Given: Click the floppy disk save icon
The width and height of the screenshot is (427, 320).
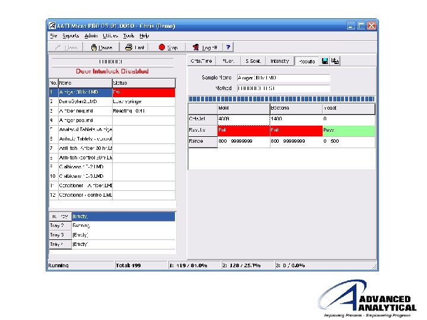Looking at the screenshot, I should (325, 61).
